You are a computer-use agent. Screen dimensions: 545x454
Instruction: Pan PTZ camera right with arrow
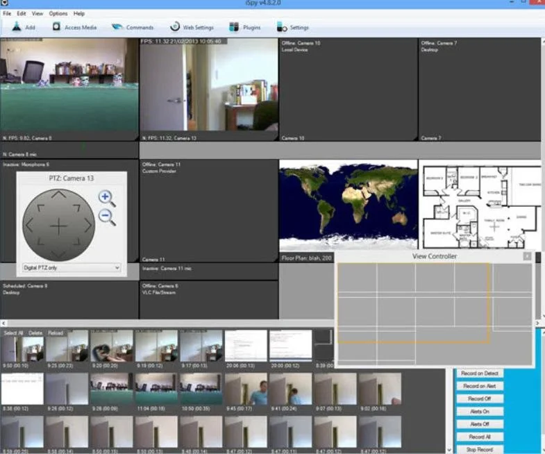point(88,225)
